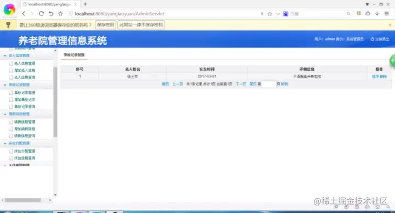Open 请假信息管理 page under its group

pyautogui.click(x=25, y=122)
